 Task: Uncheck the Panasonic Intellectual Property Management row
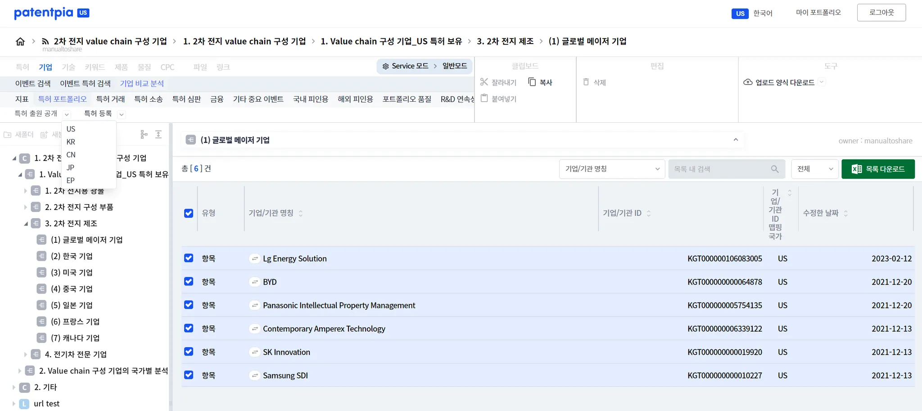(x=189, y=305)
